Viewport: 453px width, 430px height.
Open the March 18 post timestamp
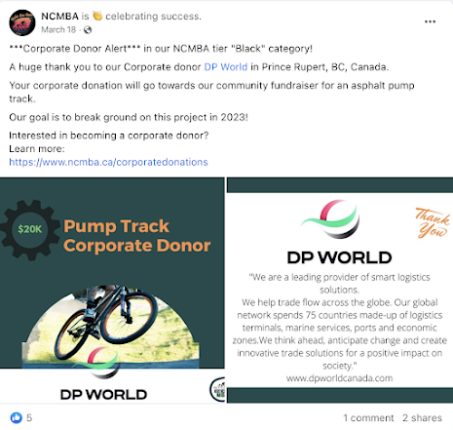58,30
